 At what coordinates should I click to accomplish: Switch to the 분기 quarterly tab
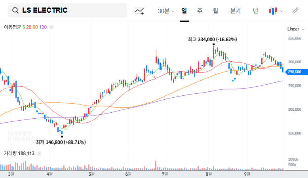click(x=235, y=11)
